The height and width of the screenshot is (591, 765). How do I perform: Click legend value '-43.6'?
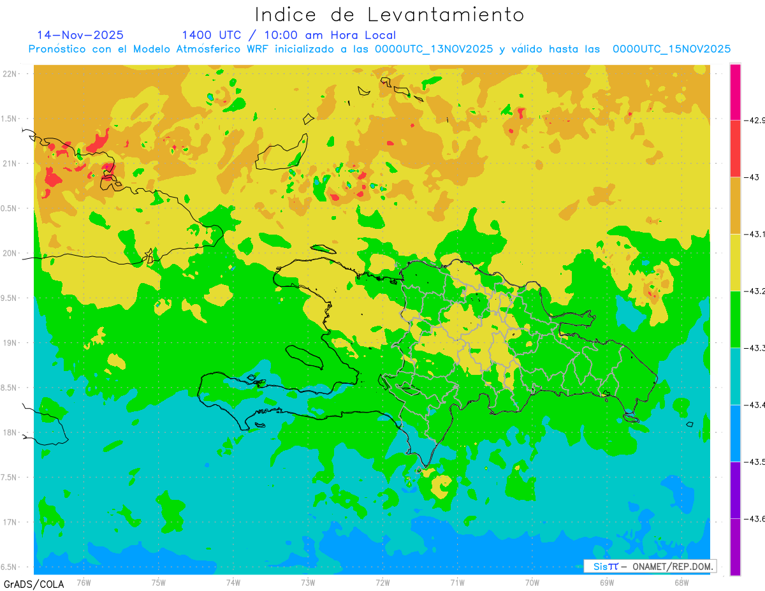754,518
